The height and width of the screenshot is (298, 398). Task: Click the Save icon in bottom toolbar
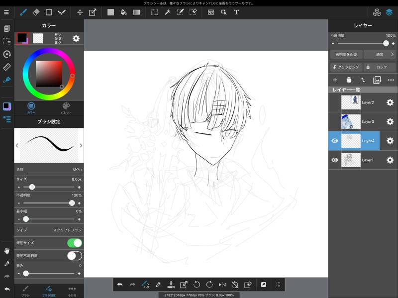pyautogui.click(x=171, y=285)
